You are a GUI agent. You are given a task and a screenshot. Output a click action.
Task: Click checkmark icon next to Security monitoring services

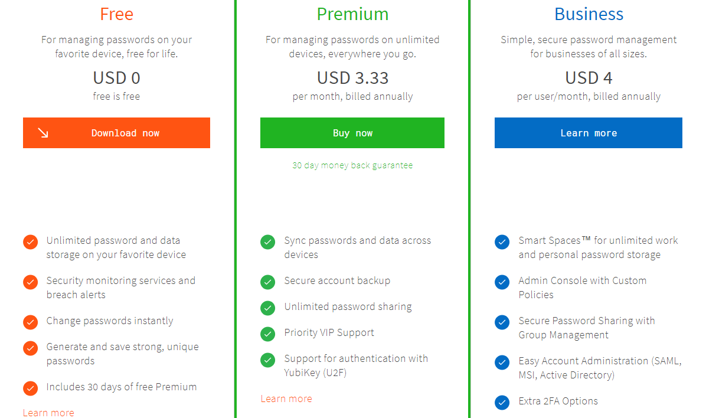31,282
